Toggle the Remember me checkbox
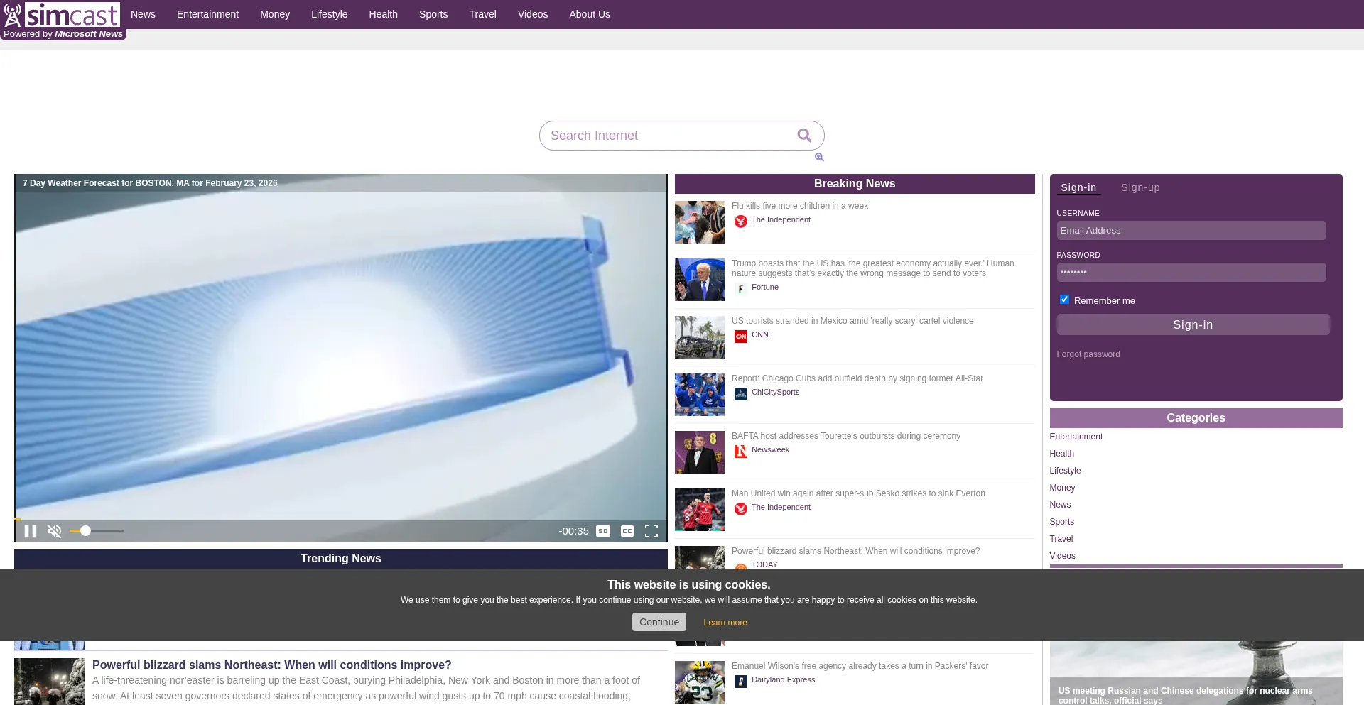 1064,300
